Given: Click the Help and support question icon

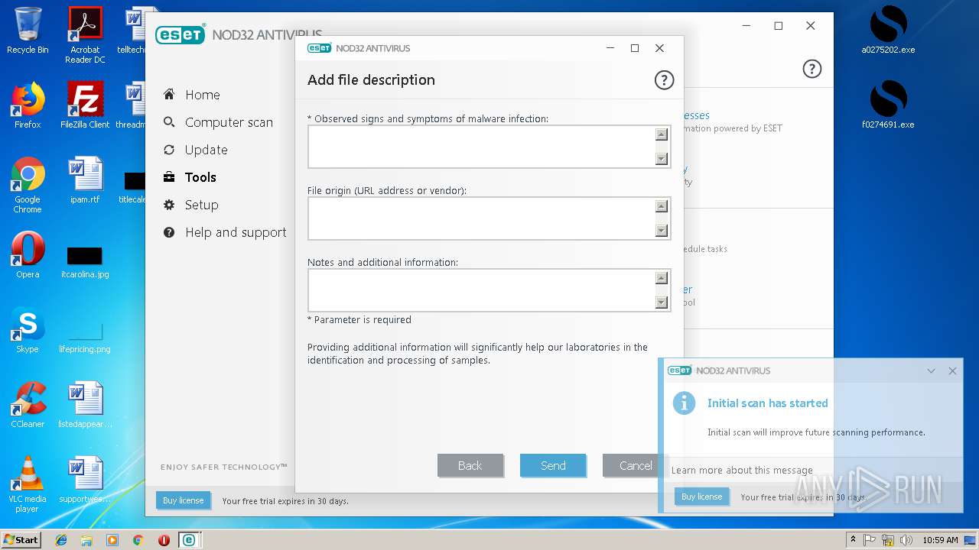Looking at the screenshot, I should [169, 232].
